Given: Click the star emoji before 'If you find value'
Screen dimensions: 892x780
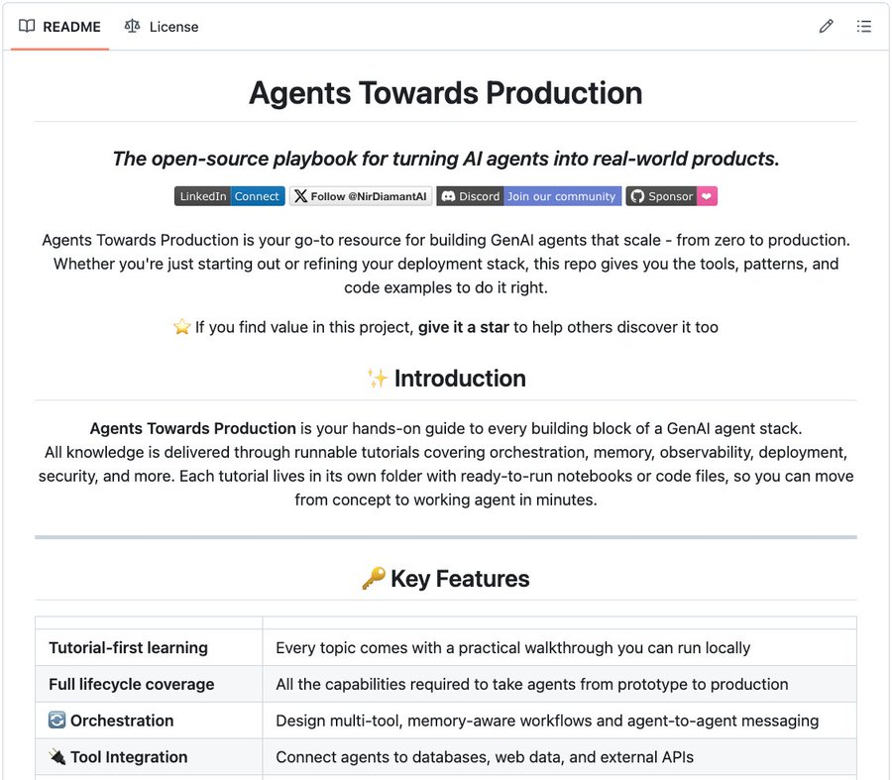Looking at the screenshot, I should 181,326.
